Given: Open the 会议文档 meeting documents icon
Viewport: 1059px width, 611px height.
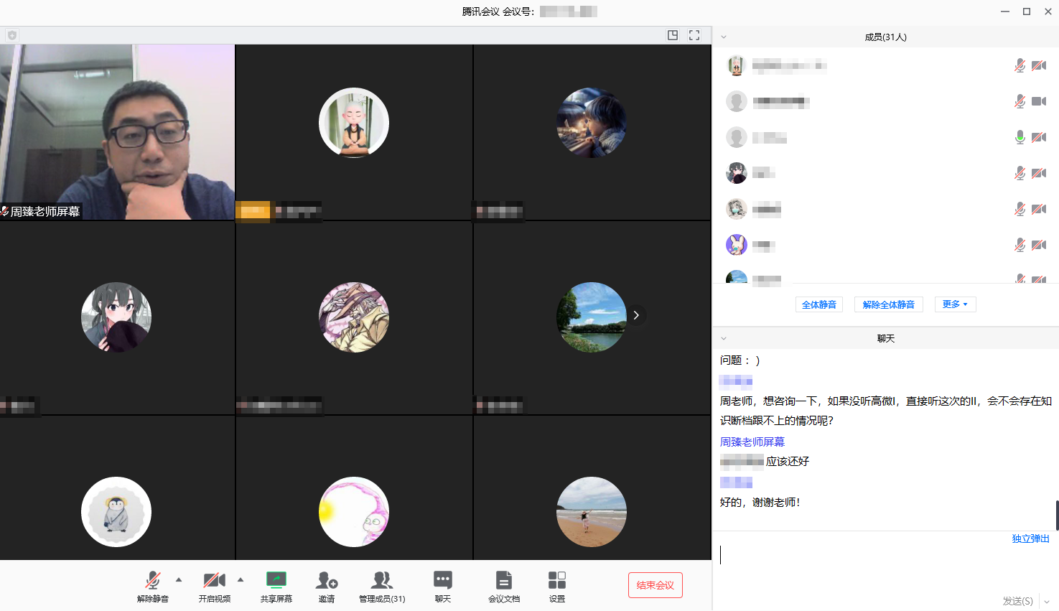Looking at the screenshot, I should pos(504,579).
